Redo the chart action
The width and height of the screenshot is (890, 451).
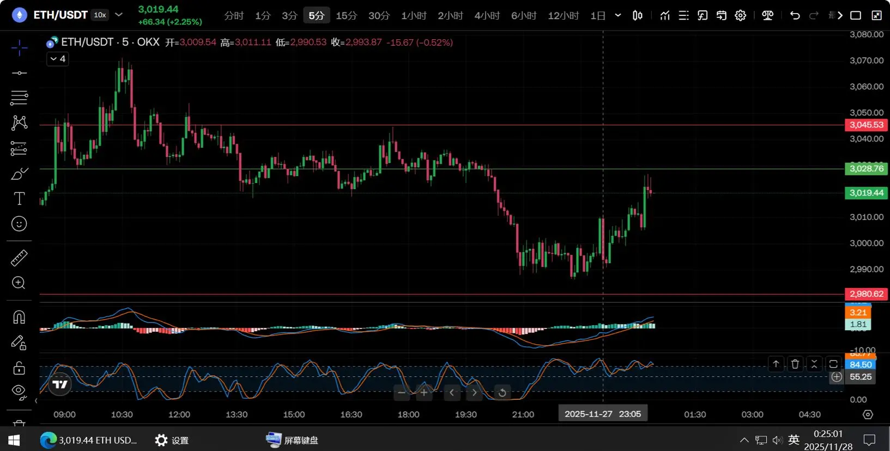[814, 15]
